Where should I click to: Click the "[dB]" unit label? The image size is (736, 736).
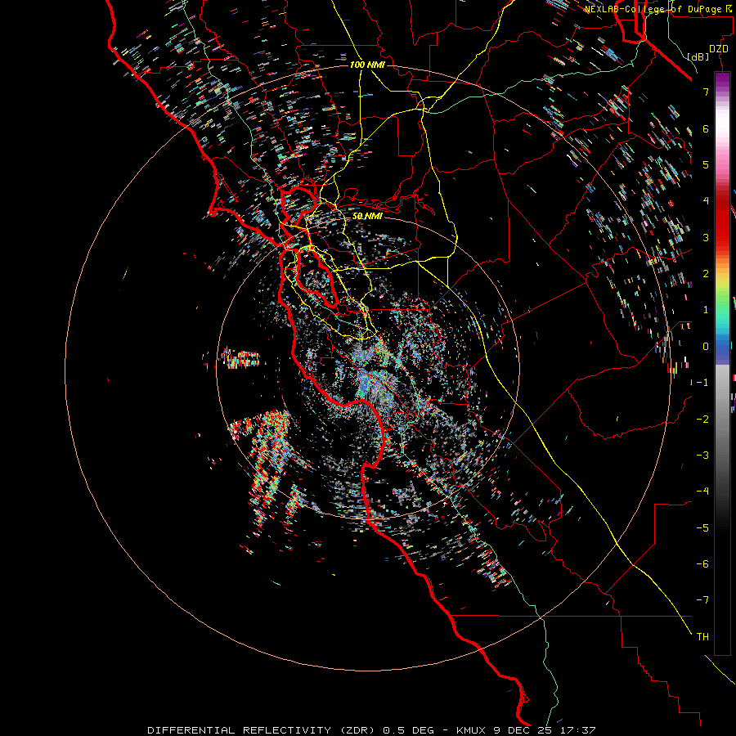tap(698, 56)
